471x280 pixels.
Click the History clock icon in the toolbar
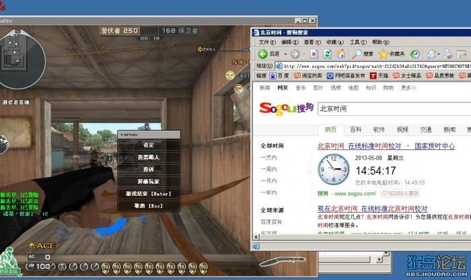(415, 54)
